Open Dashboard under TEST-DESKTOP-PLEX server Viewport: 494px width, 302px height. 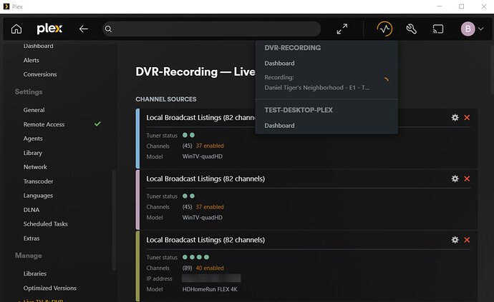[279, 126]
